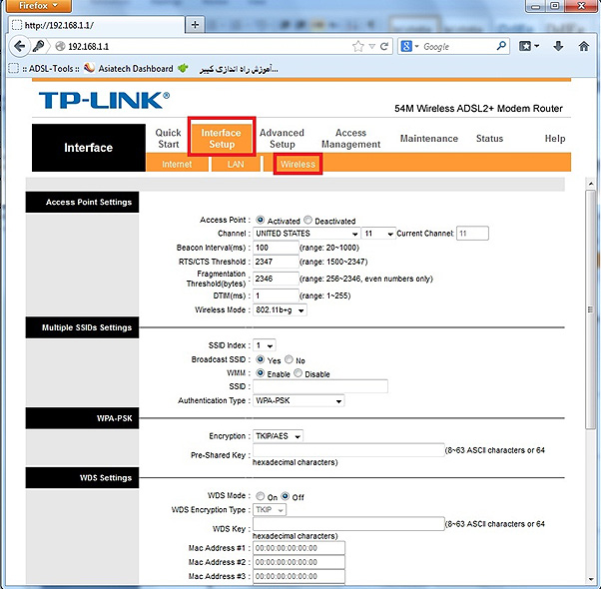Turn WDS Mode On

261,496
